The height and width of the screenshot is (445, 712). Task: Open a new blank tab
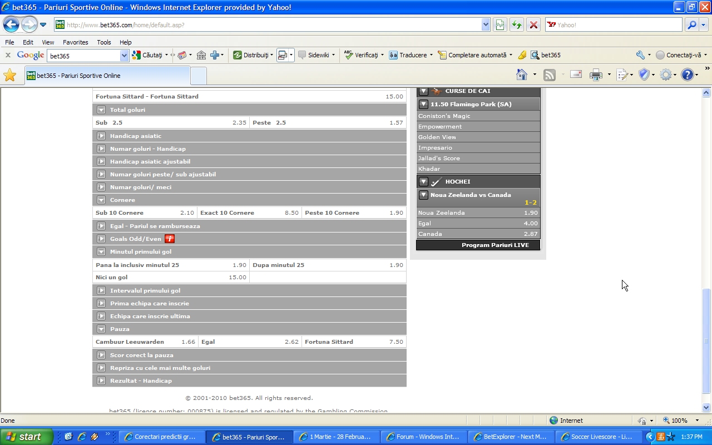(x=199, y=76)
